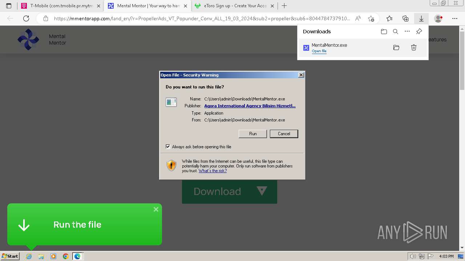Open Edge Settings and more menu

[455, 18]
